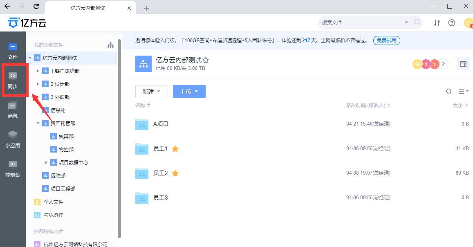Open the help question mark icon
Screen dimensions: 473x247
452,22
